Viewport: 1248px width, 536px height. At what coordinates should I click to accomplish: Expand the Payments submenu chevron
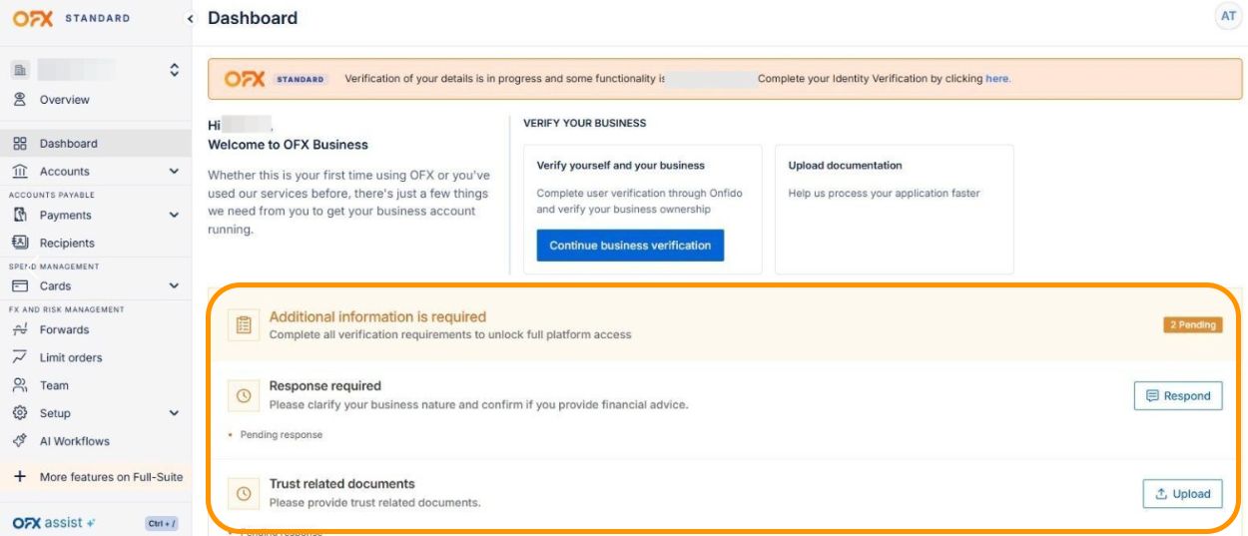(174, 215)
